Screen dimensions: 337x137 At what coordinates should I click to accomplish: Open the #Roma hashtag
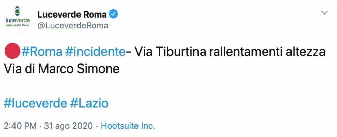click(41, 52)
